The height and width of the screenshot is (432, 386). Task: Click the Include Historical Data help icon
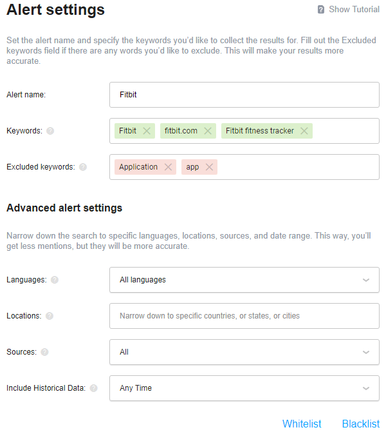click(x=94, y=388)
